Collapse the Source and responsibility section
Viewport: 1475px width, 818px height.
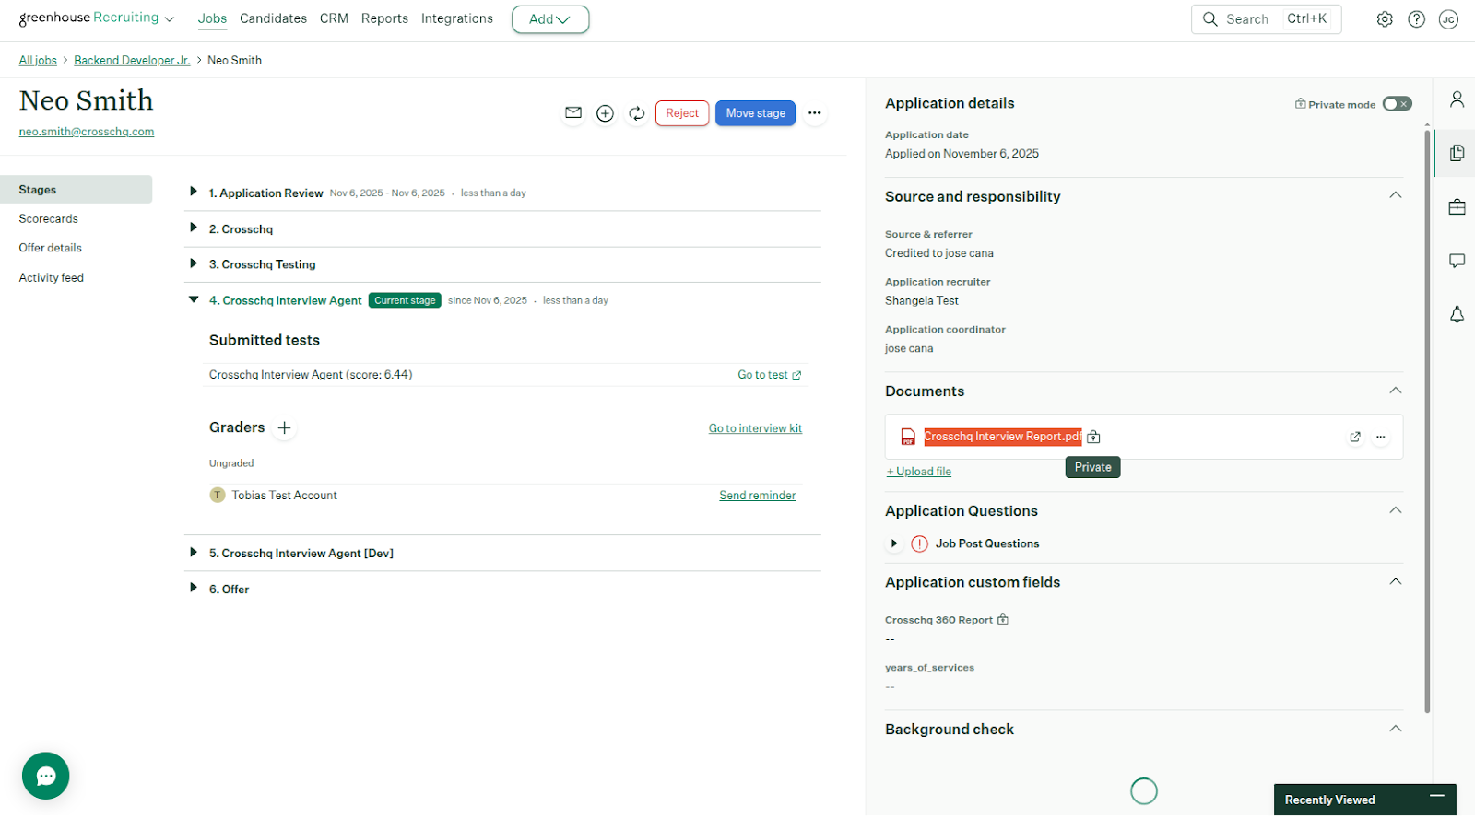coord(1395,195)
